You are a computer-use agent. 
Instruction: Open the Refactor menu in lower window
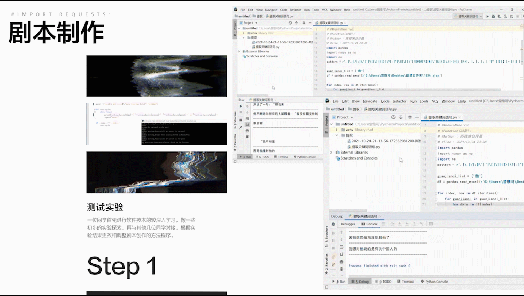click(399, 101)
